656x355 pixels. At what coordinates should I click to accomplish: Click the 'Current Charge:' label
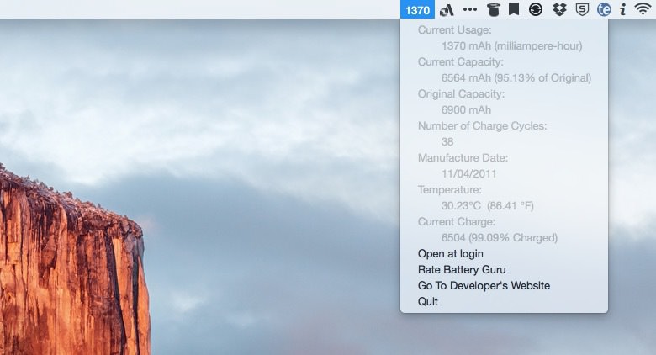(456, 222)
